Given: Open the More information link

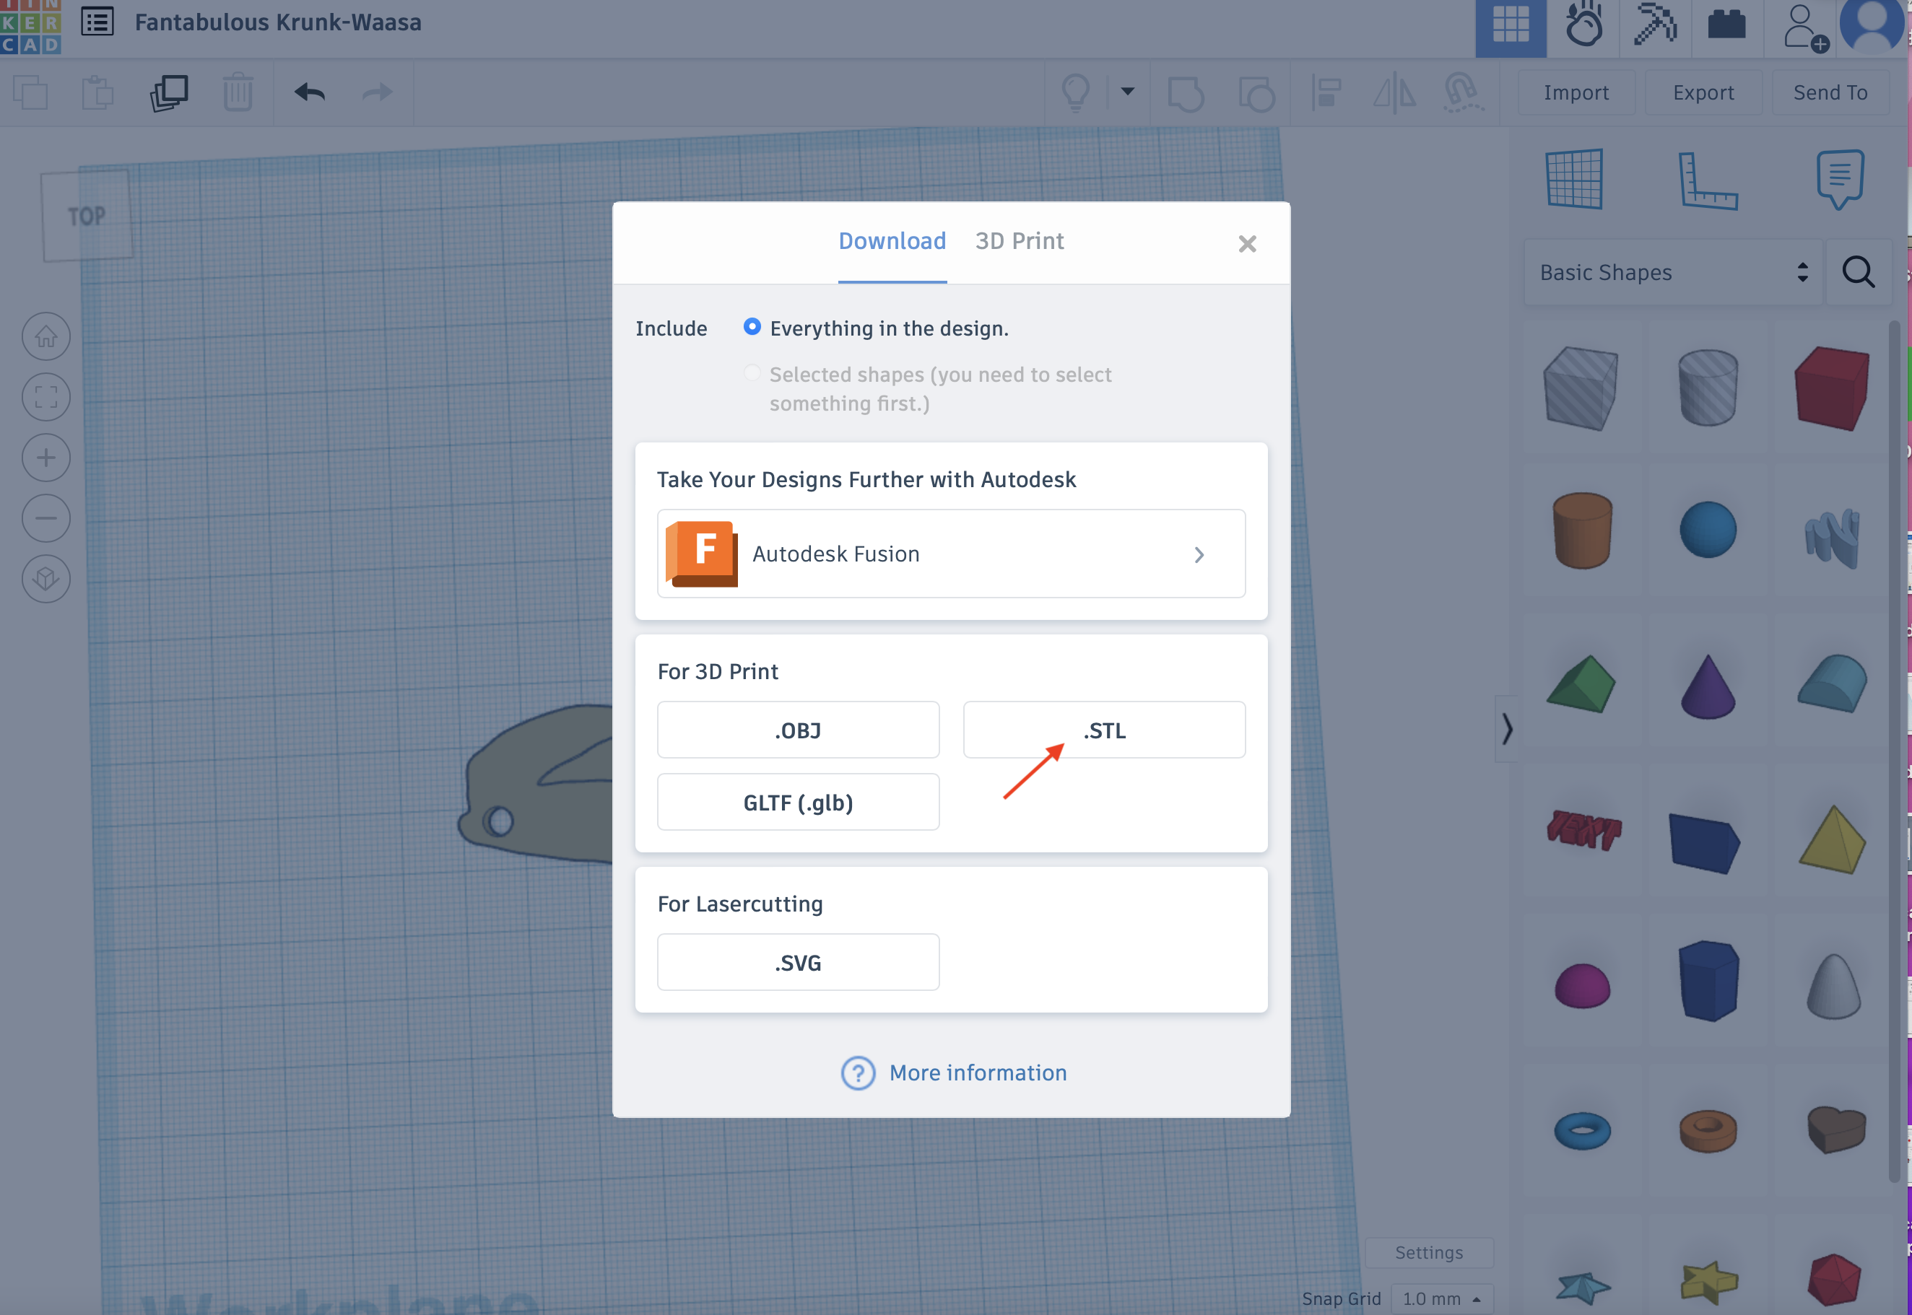Looking at the screenshot, I should pos(977,1072).
